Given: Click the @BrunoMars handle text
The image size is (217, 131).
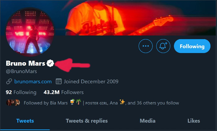Looking at the screenshot, I should [21, 72].
